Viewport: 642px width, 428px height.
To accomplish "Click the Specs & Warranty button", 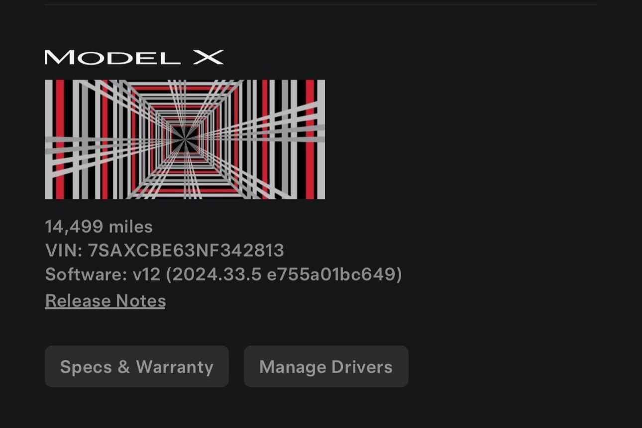I will point(137,367).
